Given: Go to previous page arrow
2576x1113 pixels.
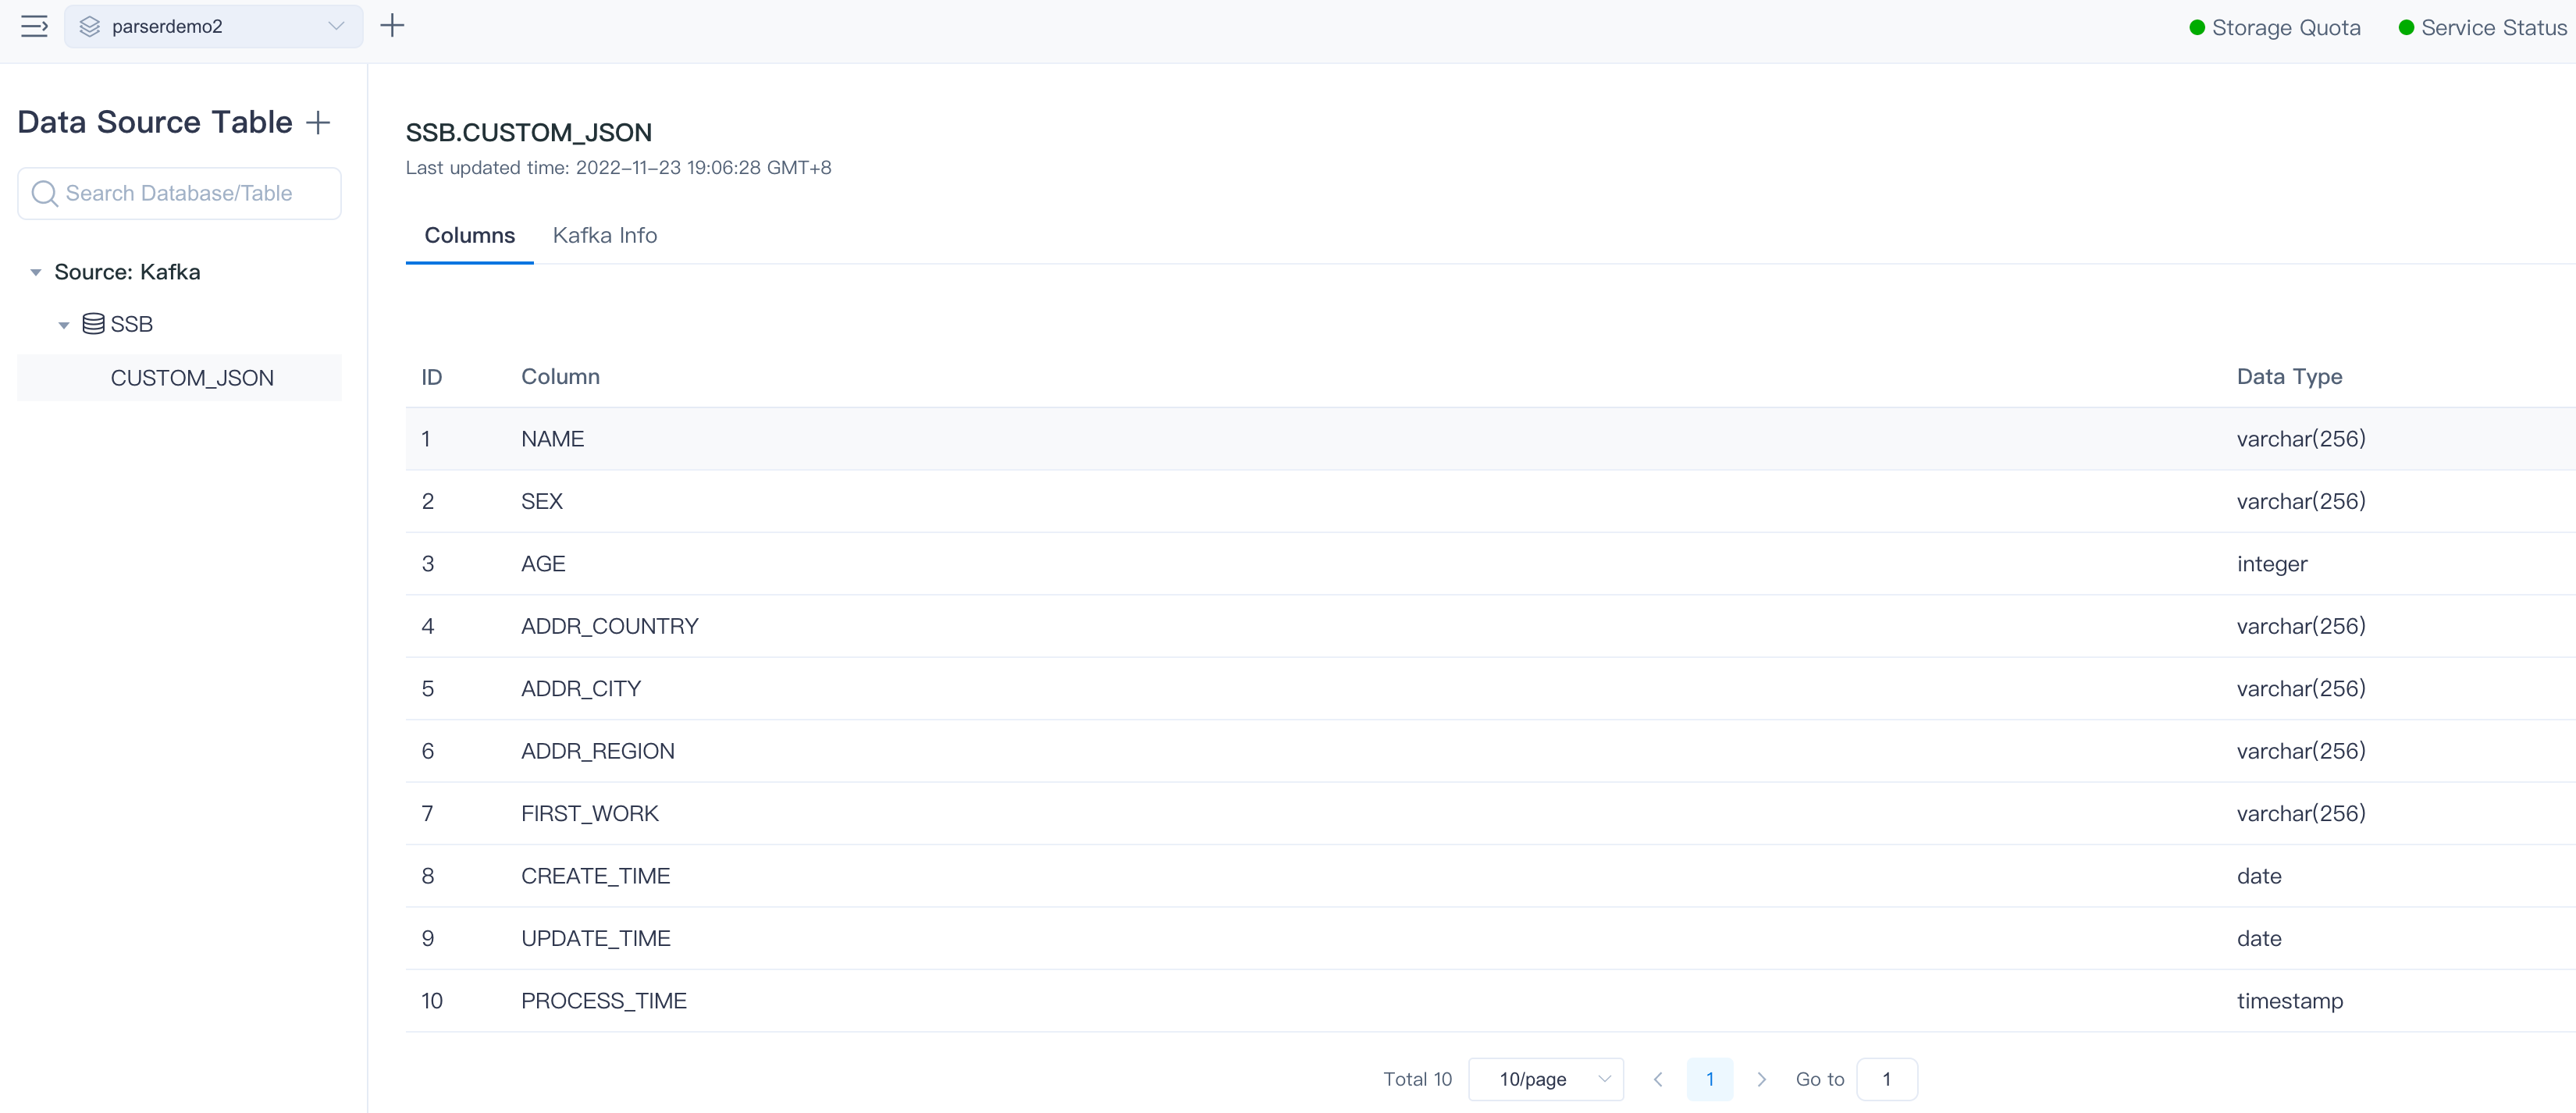Looking at the screenshot, I should 1658,1079.
